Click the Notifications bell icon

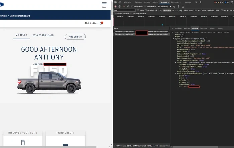tap(101, 23)
